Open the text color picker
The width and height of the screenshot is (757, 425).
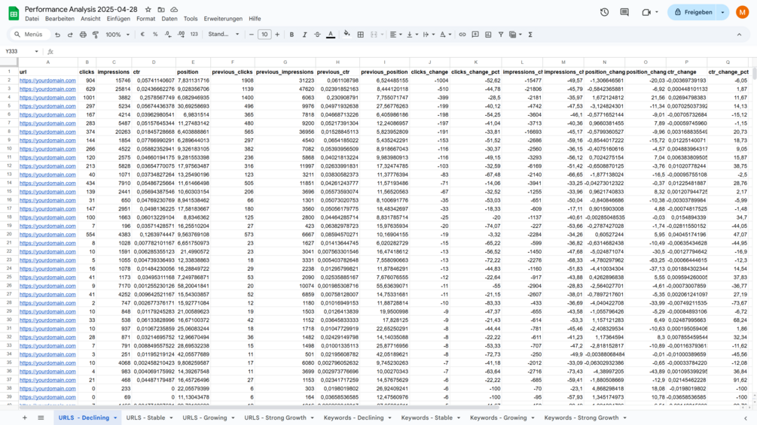(x=331, y=35)
